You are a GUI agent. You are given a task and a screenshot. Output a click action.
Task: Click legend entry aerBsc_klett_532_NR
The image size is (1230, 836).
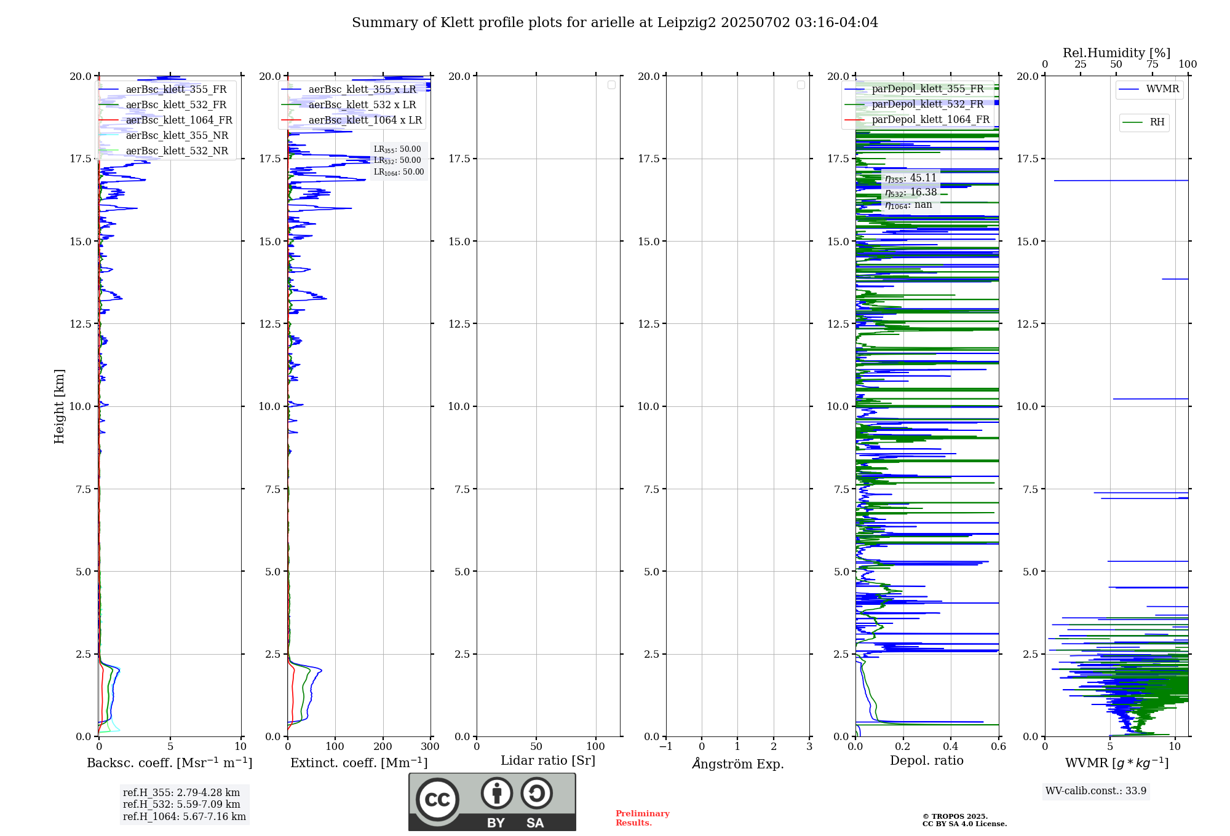coord(164,151)
